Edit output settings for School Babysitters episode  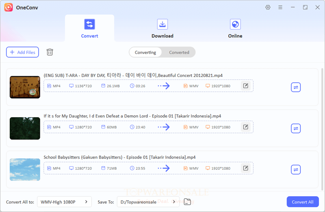click(246, 168)
